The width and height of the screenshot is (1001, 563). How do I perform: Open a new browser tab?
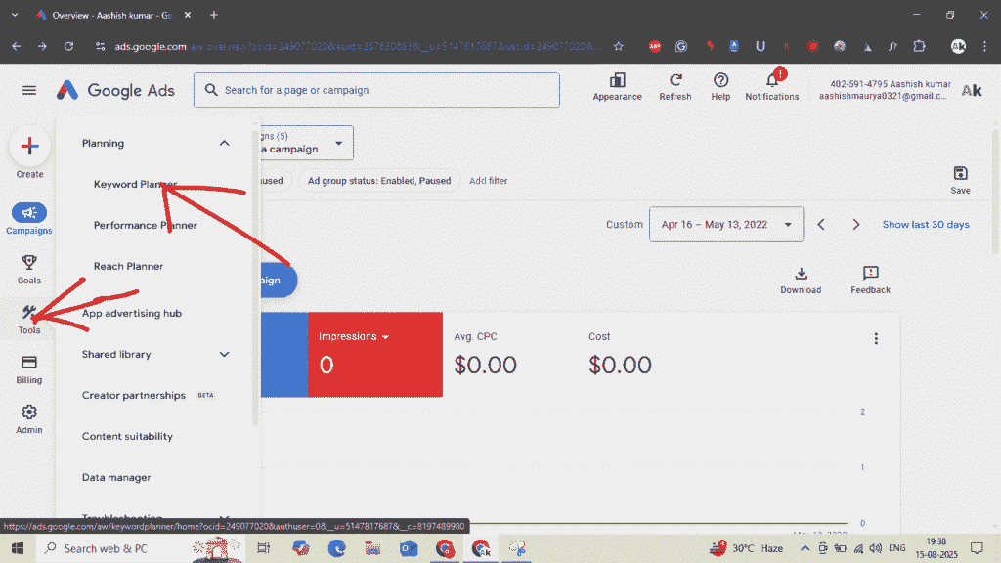pos(214,15)
